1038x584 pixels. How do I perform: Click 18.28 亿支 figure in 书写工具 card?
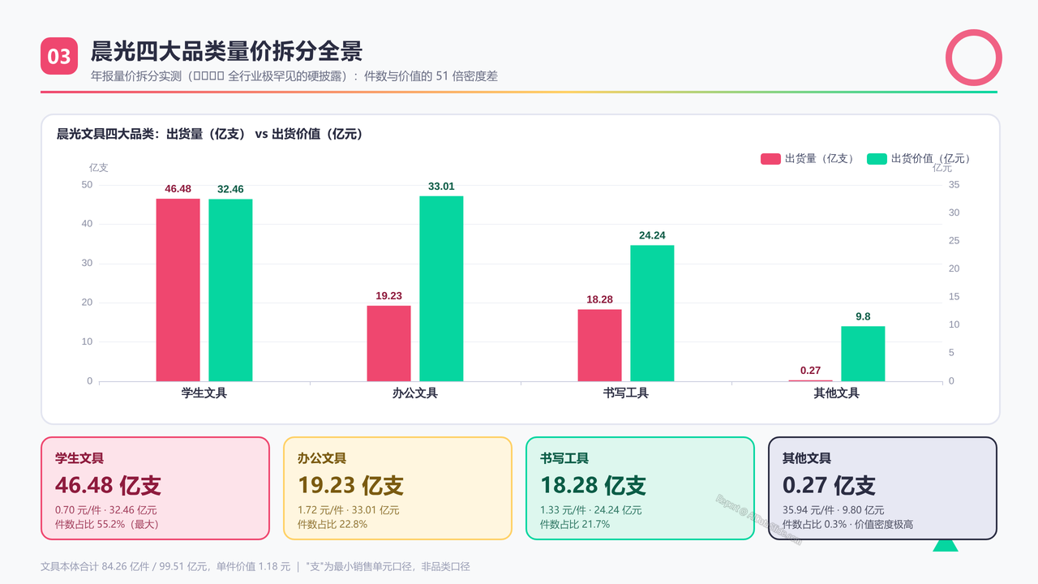pyautogui.click(x=593, y=485)
